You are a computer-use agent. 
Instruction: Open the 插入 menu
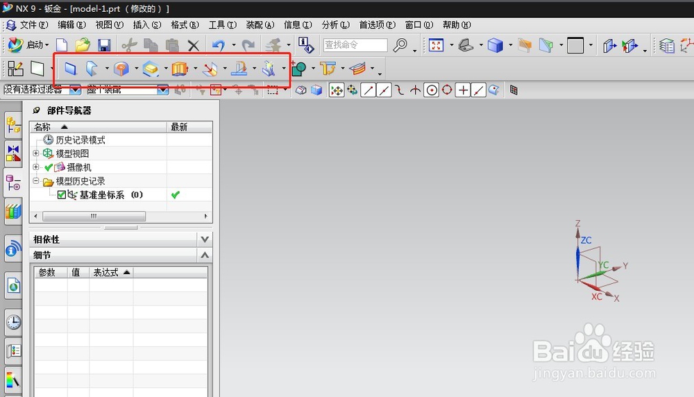point(147,25)
